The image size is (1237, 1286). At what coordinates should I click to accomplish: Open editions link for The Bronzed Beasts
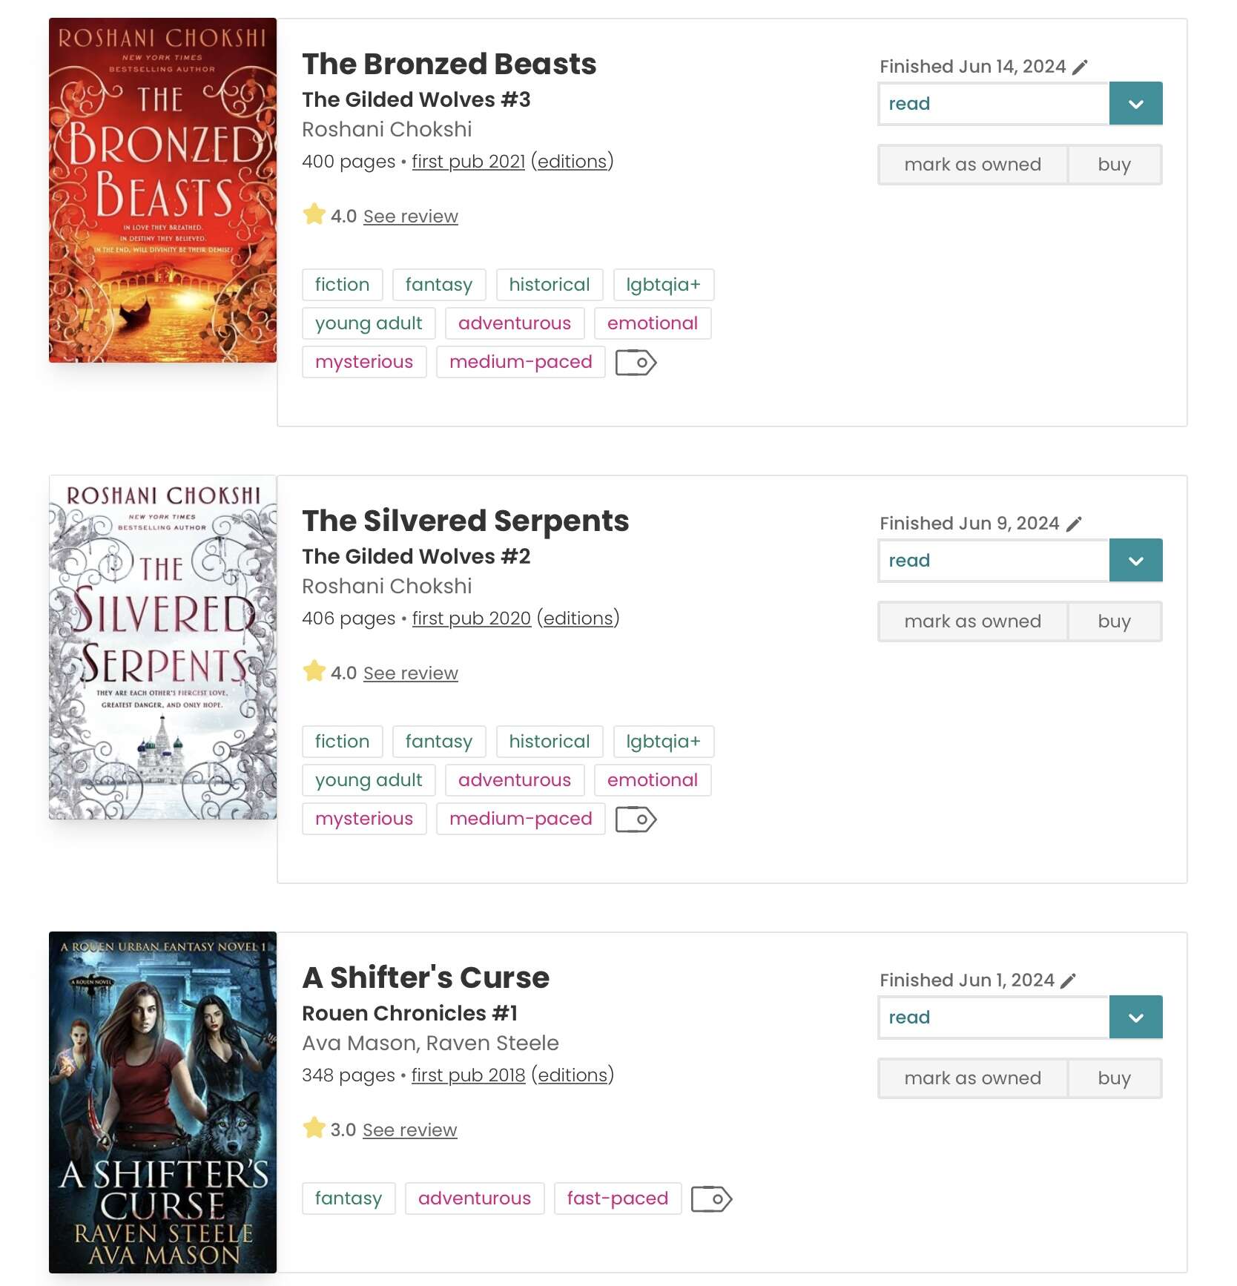point(572,162)
